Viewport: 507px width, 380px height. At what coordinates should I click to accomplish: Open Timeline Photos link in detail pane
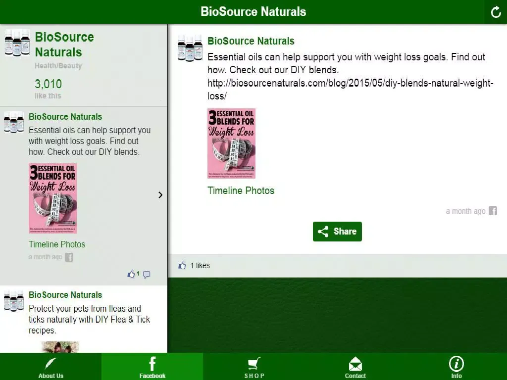(x=241, y=190)
